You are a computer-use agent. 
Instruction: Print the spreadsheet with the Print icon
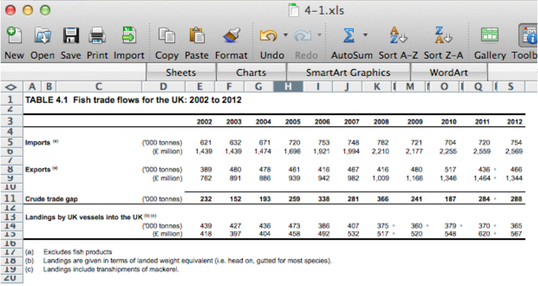pyautogui.click(x=97, y=35)
